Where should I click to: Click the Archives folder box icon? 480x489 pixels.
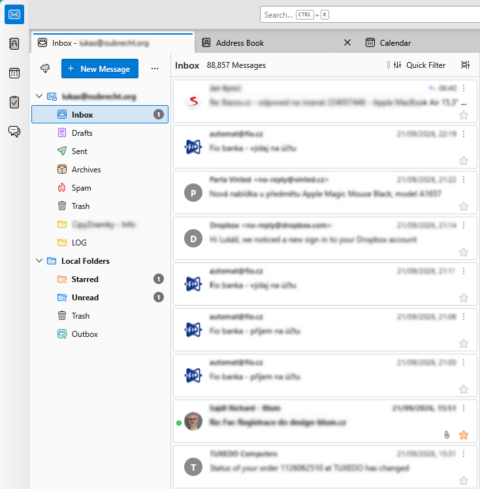62,169
